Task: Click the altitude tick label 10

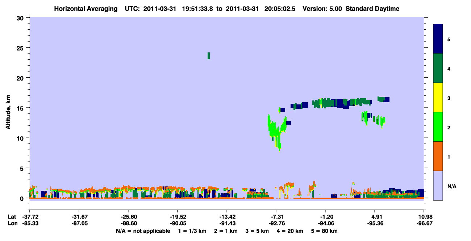Action: [21, 138]
